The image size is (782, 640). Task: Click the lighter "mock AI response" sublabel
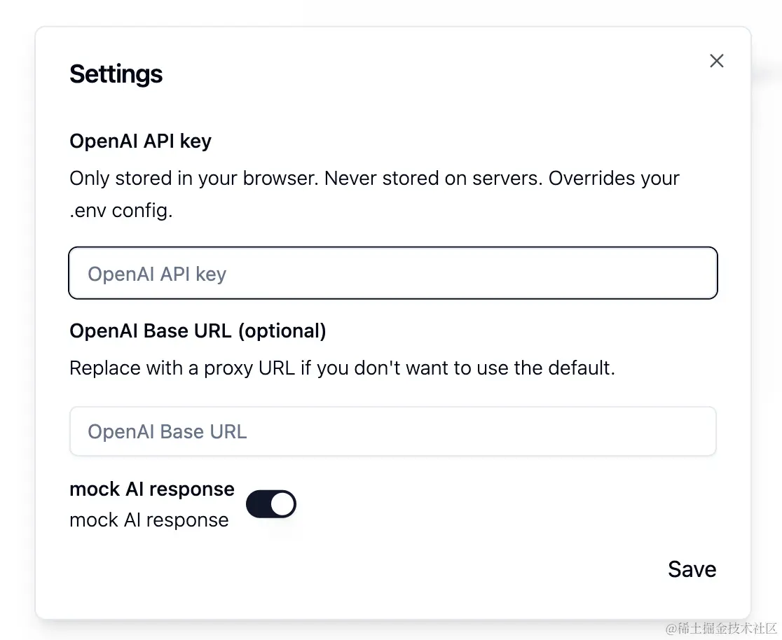point(149,520)
